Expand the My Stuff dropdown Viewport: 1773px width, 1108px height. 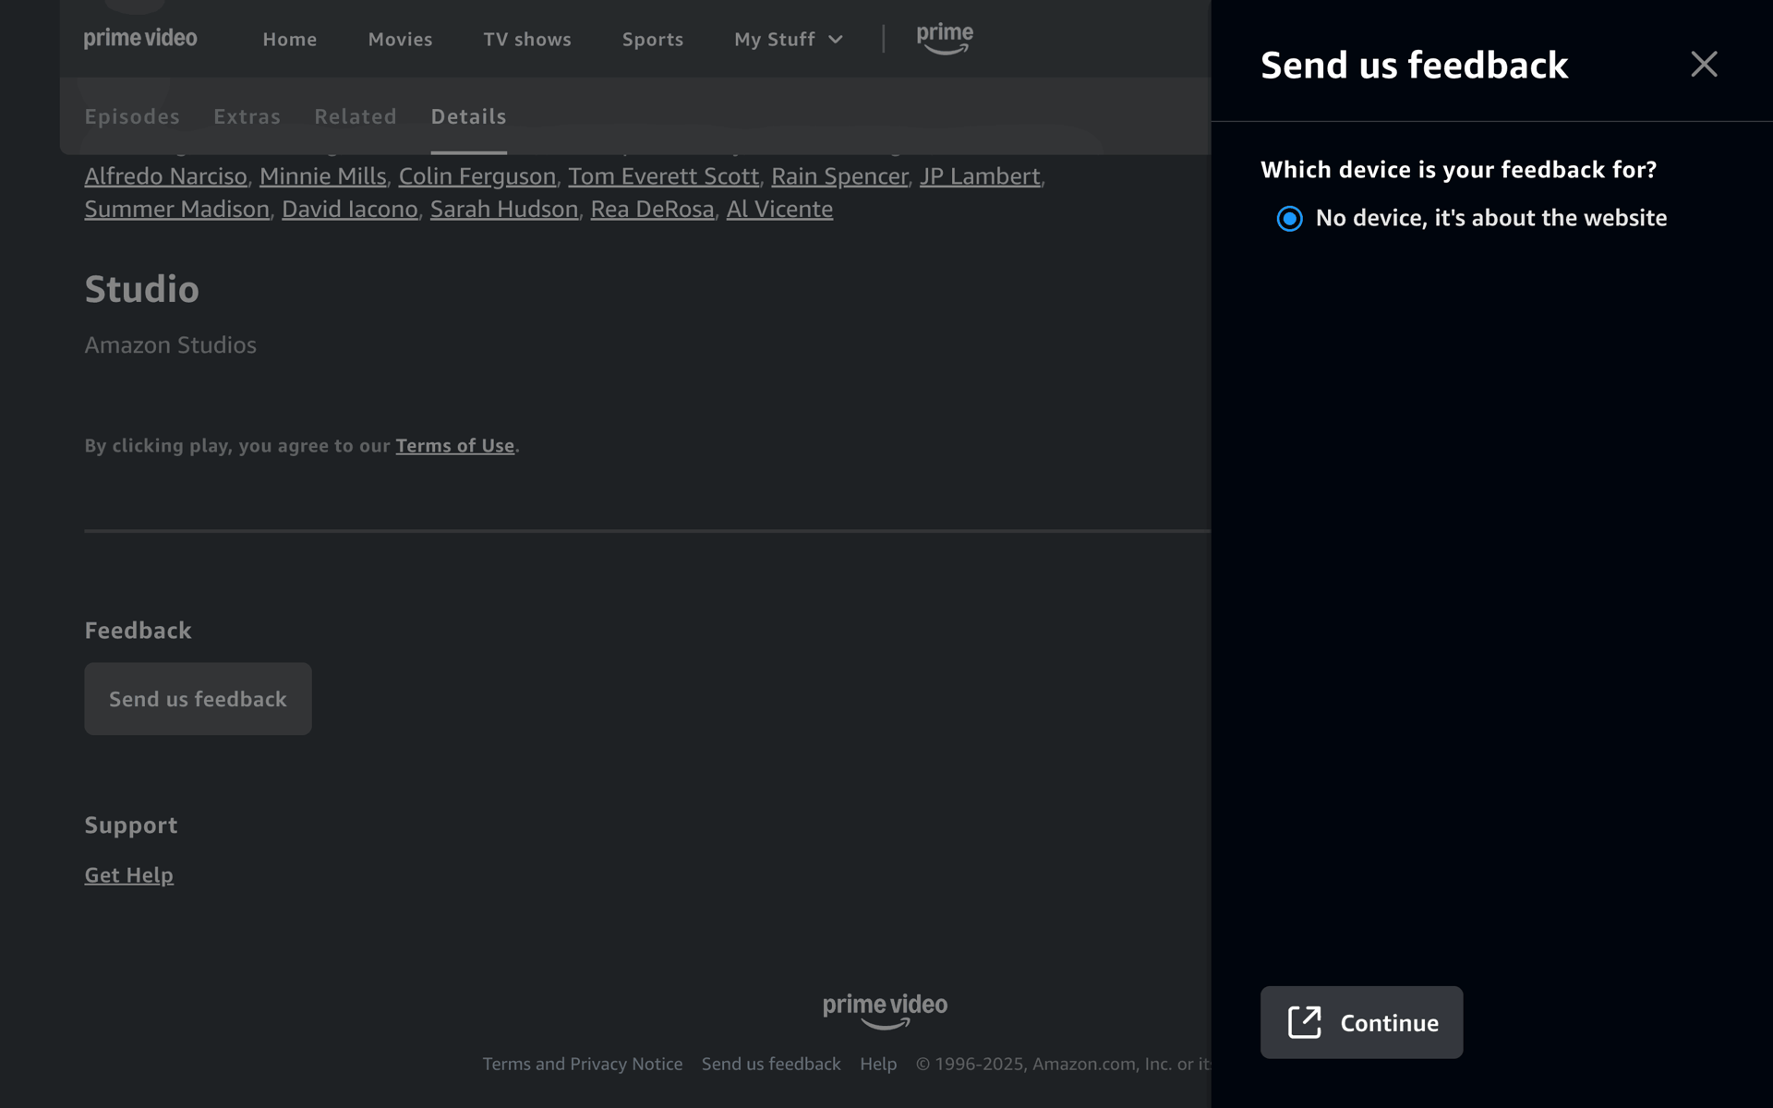(789, 40)
